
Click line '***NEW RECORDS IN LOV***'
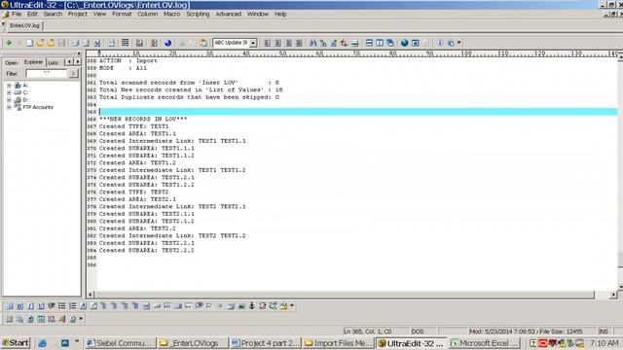pyautogui.click(x=143, y=119)
